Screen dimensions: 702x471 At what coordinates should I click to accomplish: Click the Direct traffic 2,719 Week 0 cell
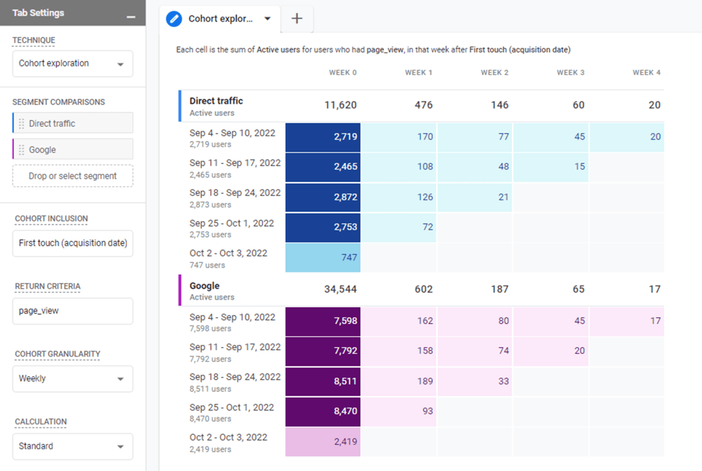[x=323, y=137]
